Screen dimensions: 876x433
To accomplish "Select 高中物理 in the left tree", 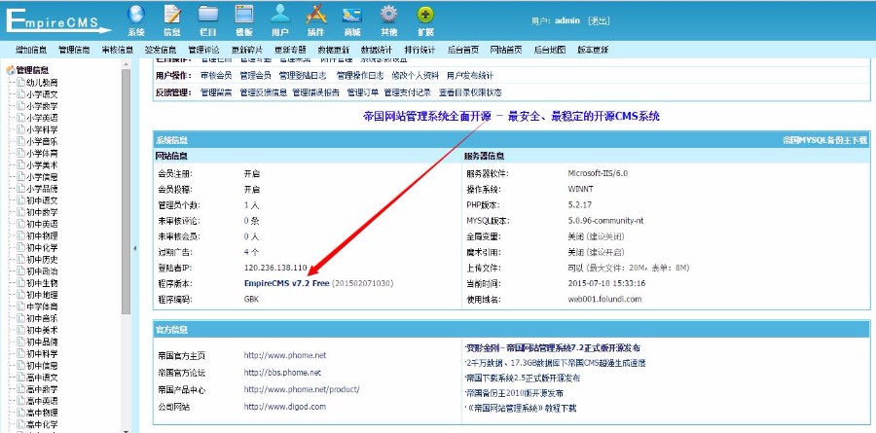I will click(42, 413).
